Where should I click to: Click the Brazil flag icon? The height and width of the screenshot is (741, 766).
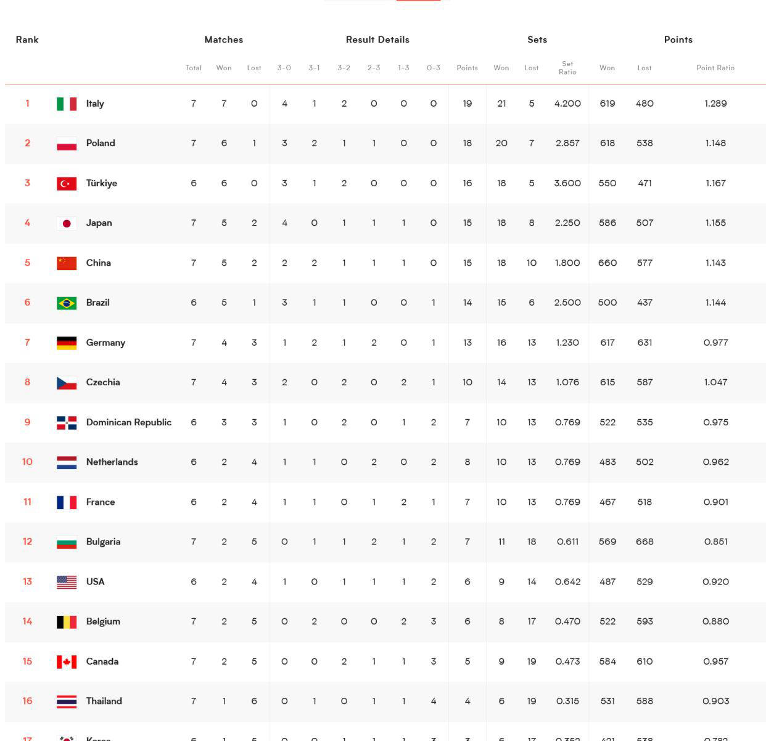(x=67, y=303)
